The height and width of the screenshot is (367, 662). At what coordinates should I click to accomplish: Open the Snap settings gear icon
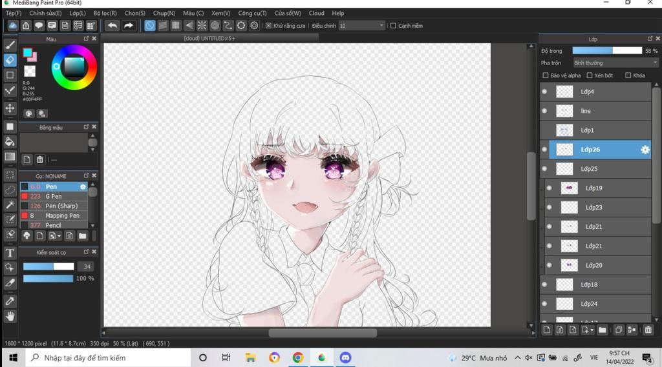(x=254, y=26)
